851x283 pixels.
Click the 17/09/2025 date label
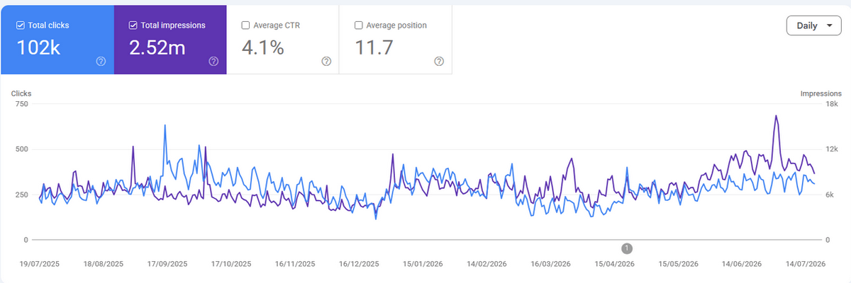(x=167, y=263)
